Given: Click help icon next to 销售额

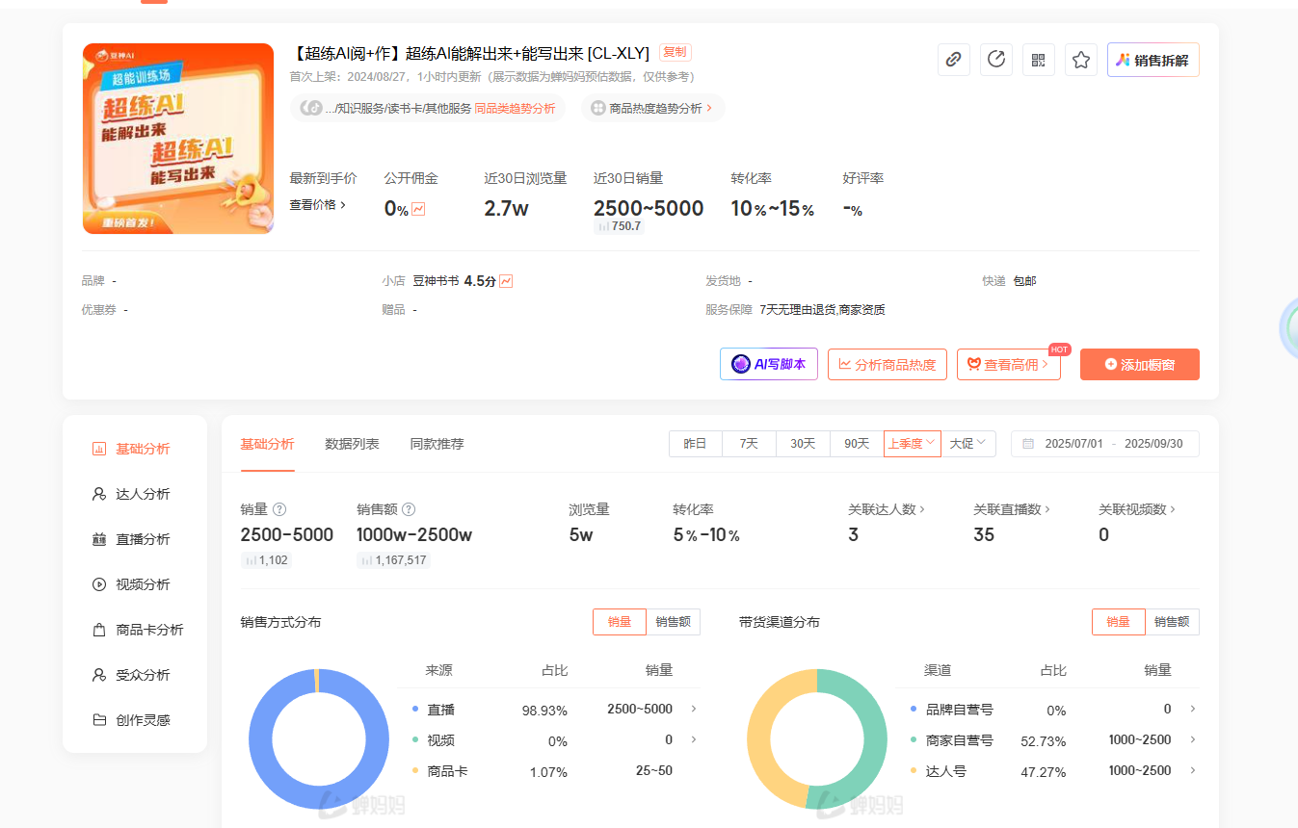Looking at the screenshot, I should (x=409, y=509).
